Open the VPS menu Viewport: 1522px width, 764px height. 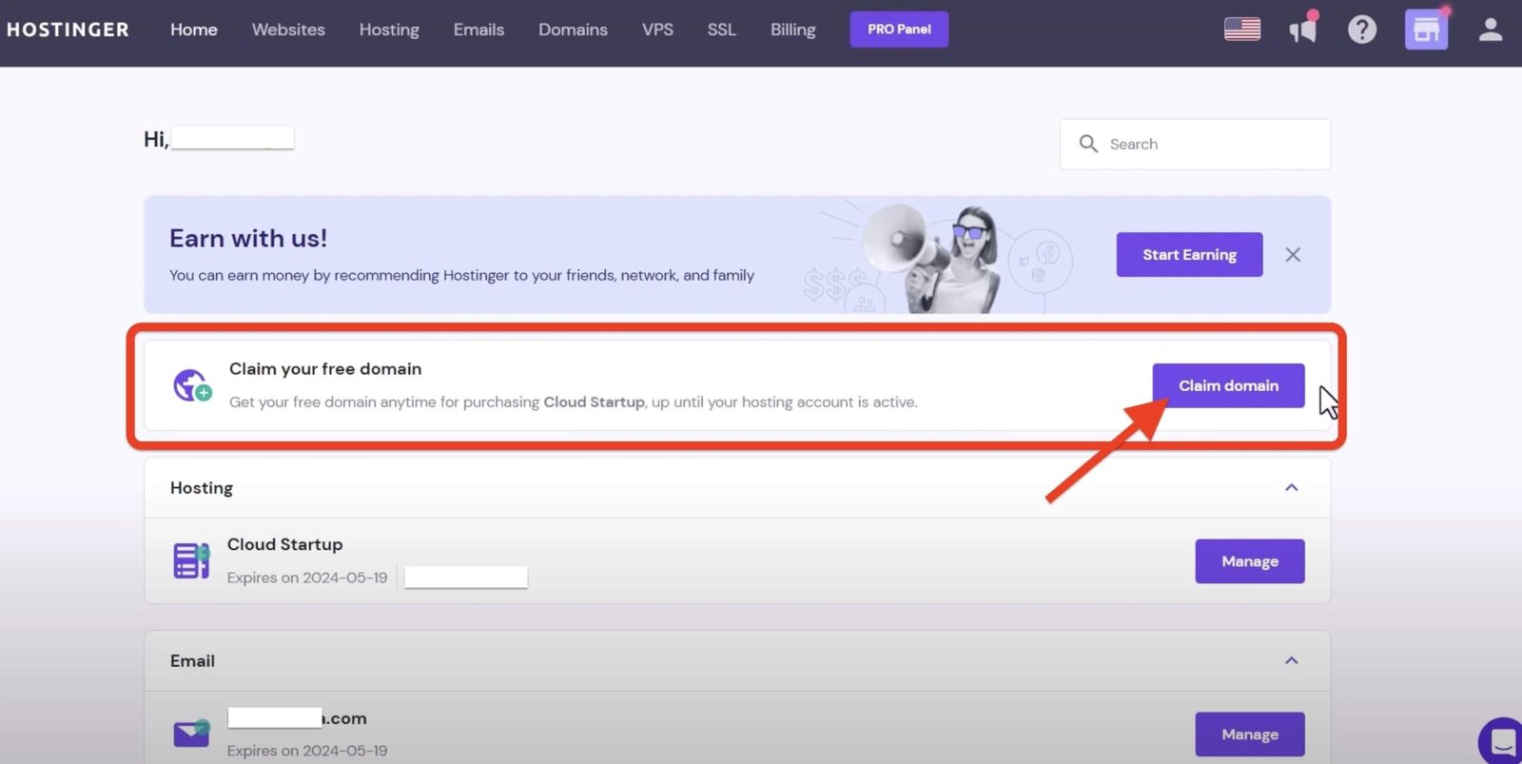pyautogui.click(x=657, y=29)
